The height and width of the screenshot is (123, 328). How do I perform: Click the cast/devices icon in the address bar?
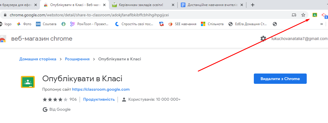294,15
